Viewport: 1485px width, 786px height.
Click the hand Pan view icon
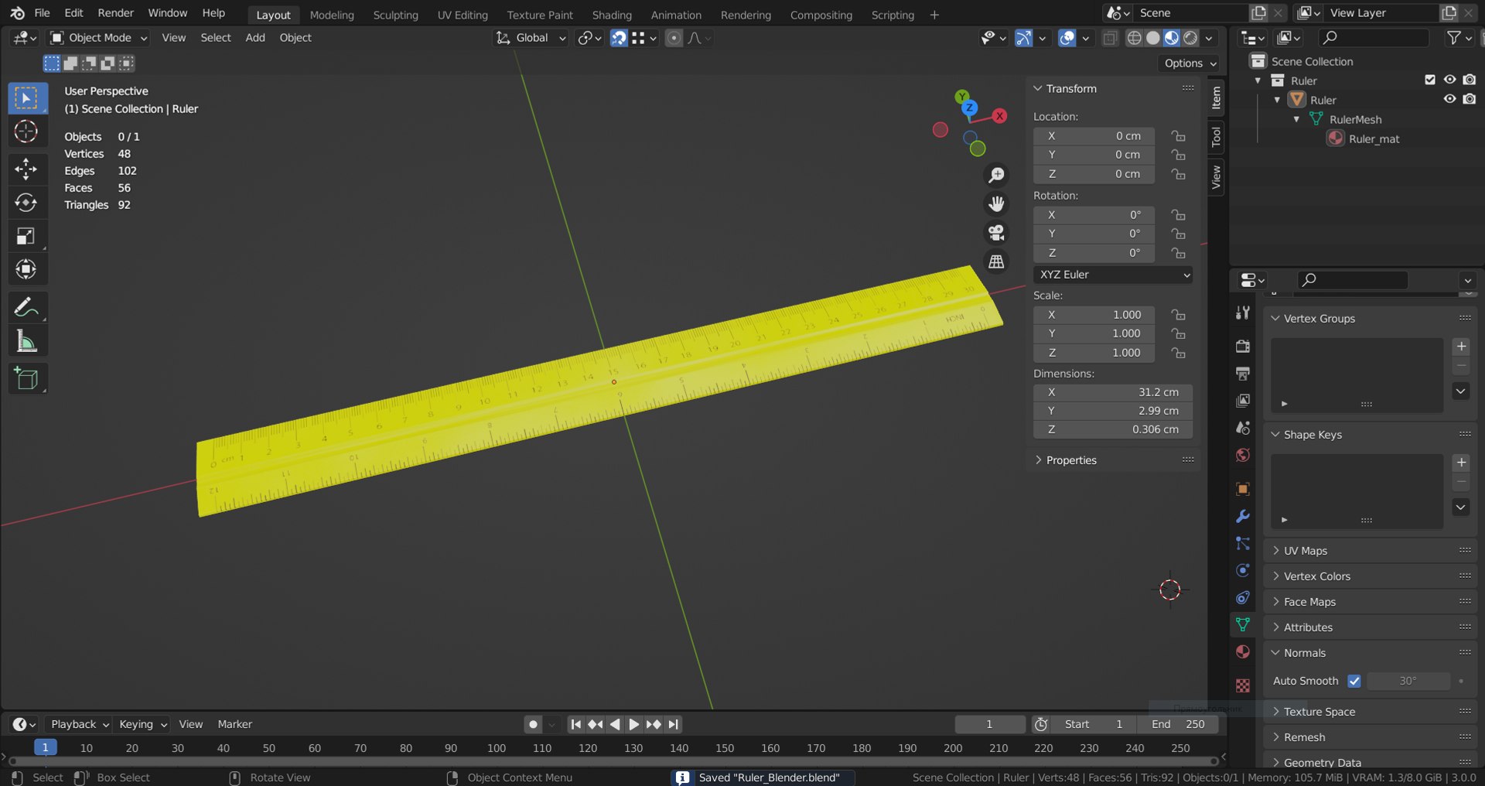point(996,204)
